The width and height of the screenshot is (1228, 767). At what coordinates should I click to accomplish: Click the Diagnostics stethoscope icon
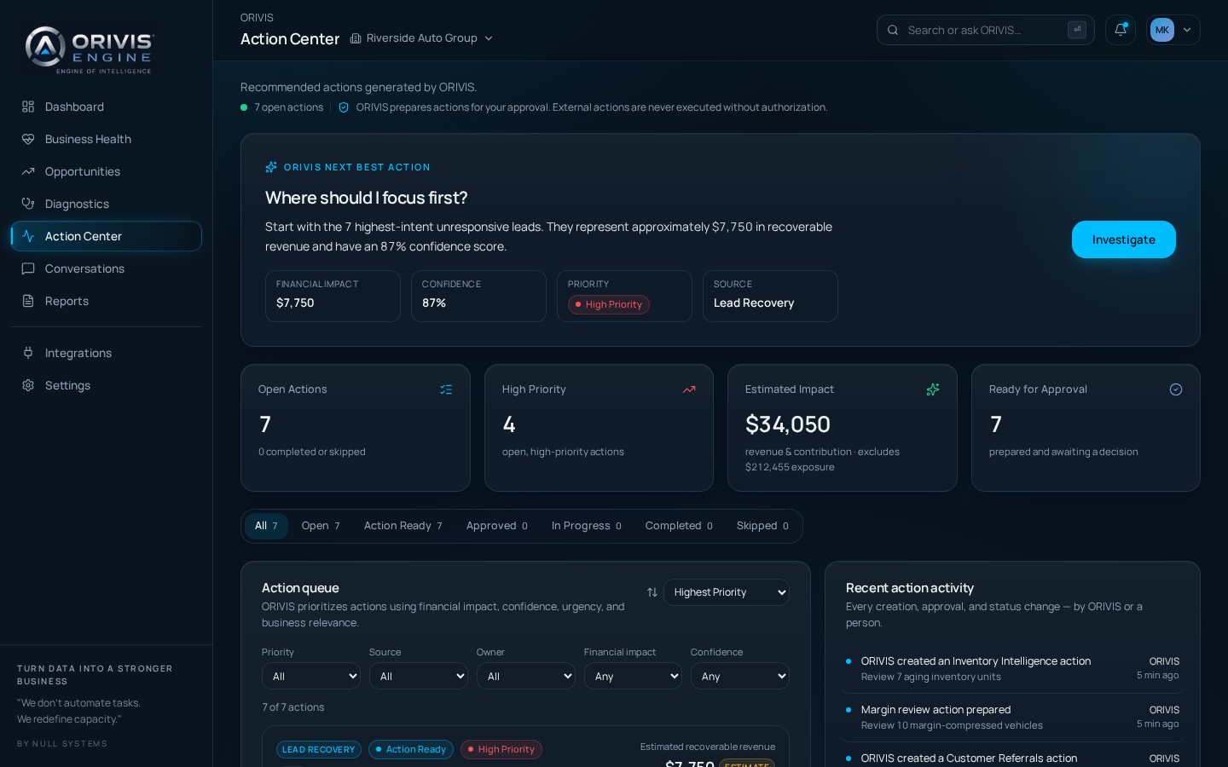[28, 204]
